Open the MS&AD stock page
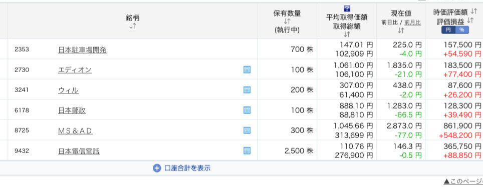Image resolution: width=483 pixels, height=187 pixels. point(75,131)
